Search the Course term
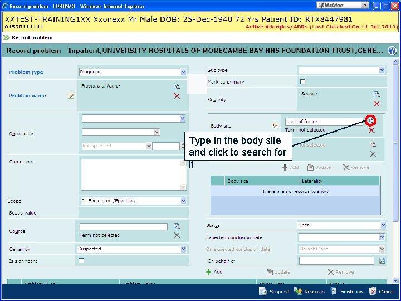The image size is (401, 301). pyautogui.click(x=177, y=226)
